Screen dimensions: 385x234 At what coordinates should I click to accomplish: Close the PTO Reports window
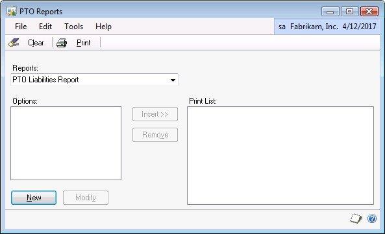pos(369,12)
